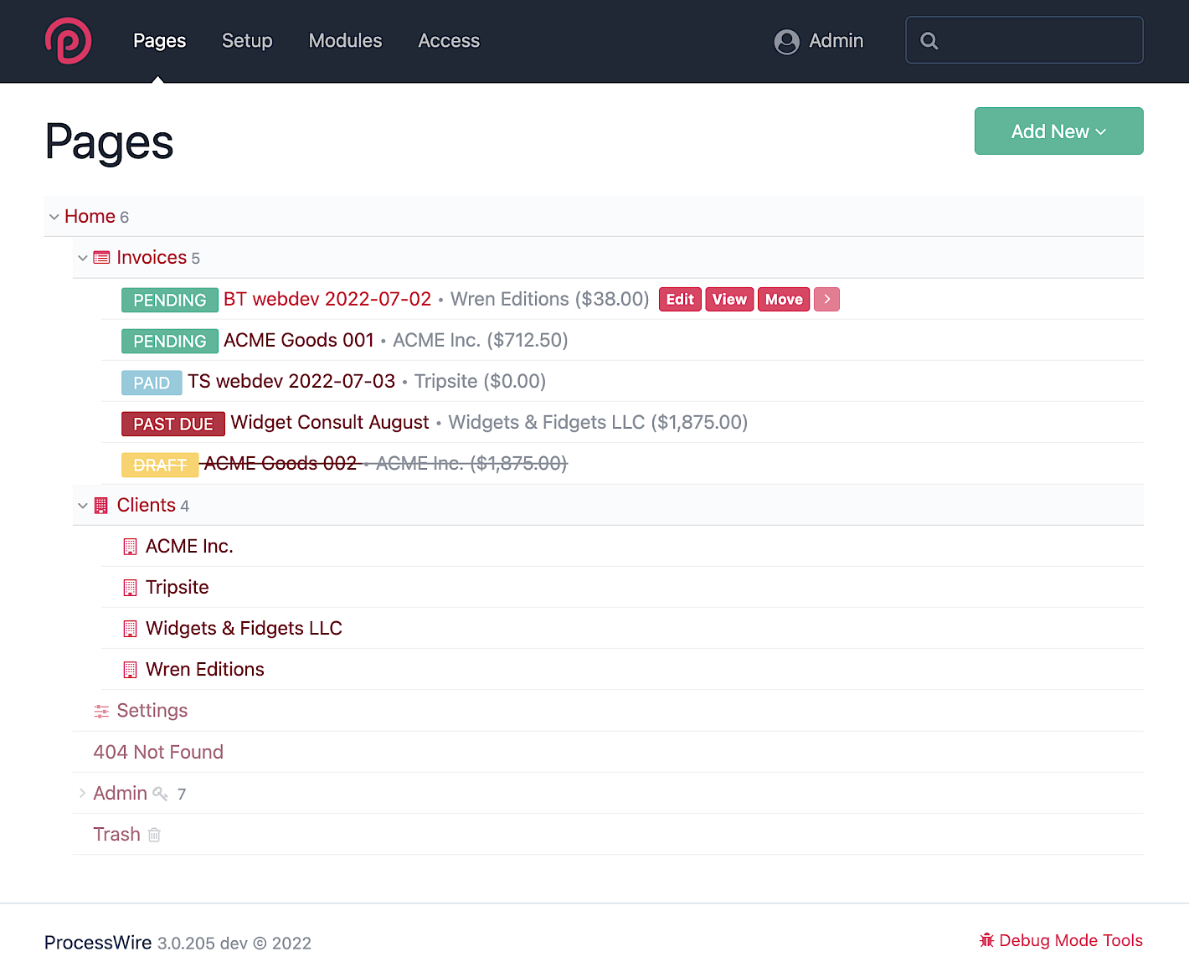Viewport: 1189px width, 967px height.
Task: Click the Invoices list icon
Action: point(101,258)
